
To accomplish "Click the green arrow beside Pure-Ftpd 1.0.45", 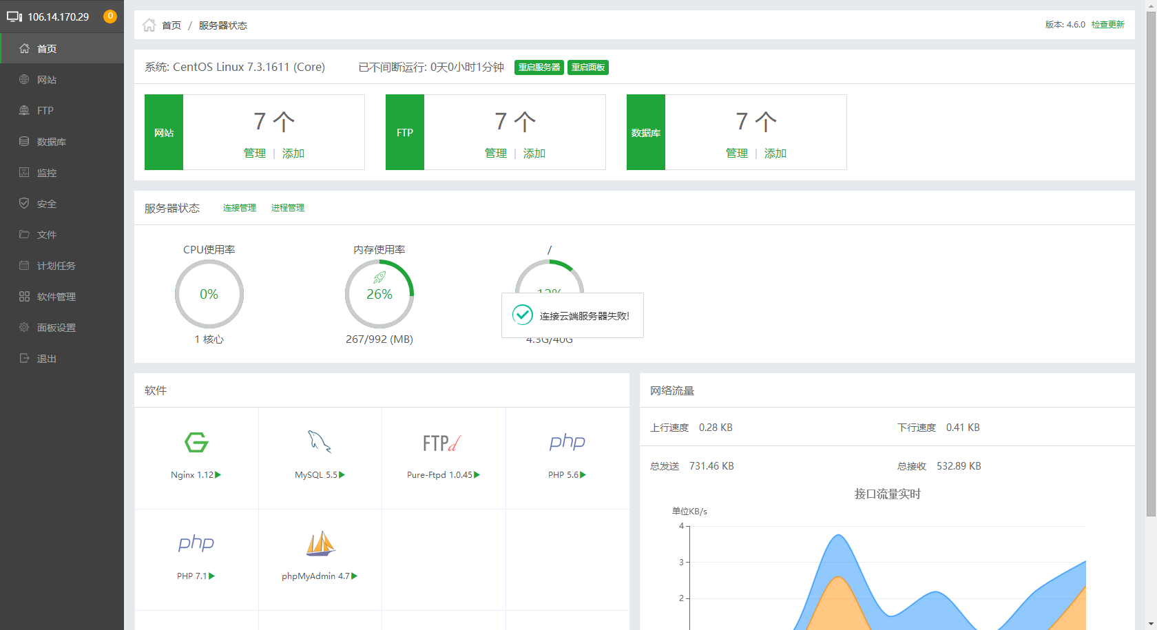I will 477,475.
